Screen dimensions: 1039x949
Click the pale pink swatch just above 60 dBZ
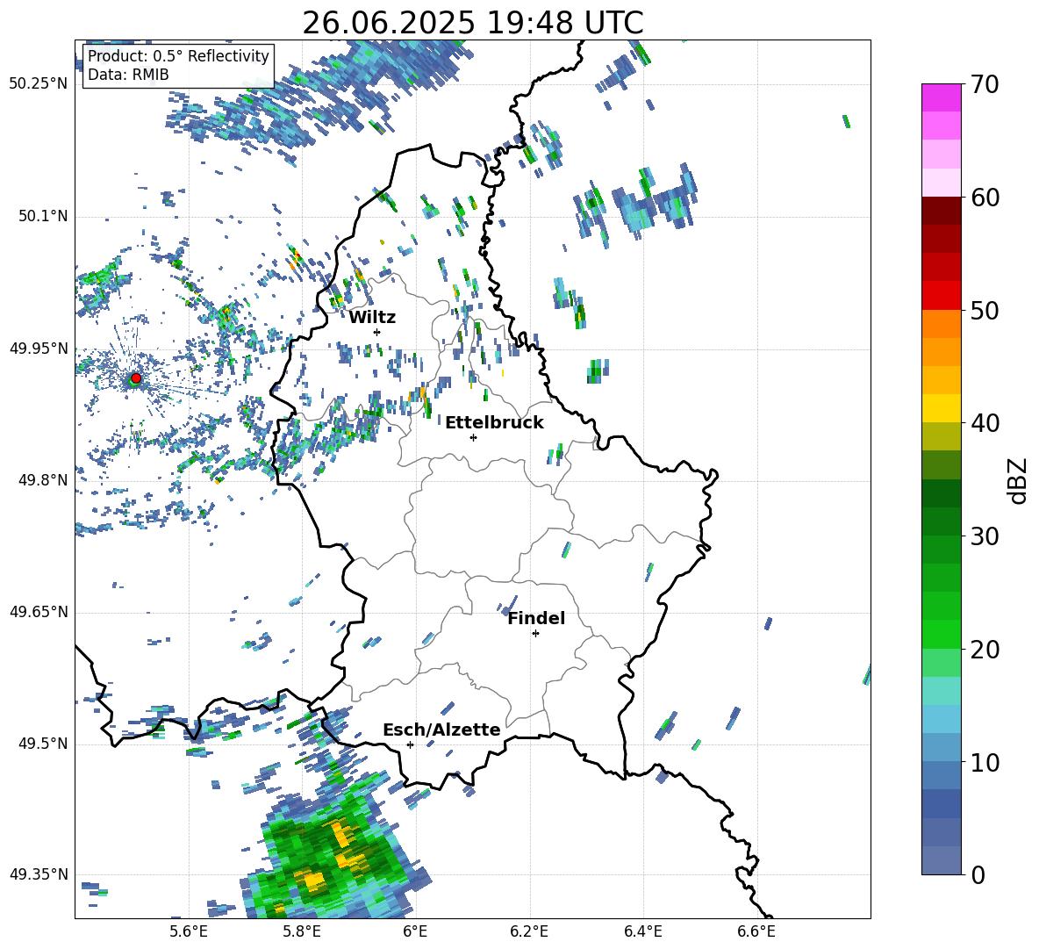[x=942, y=183]
